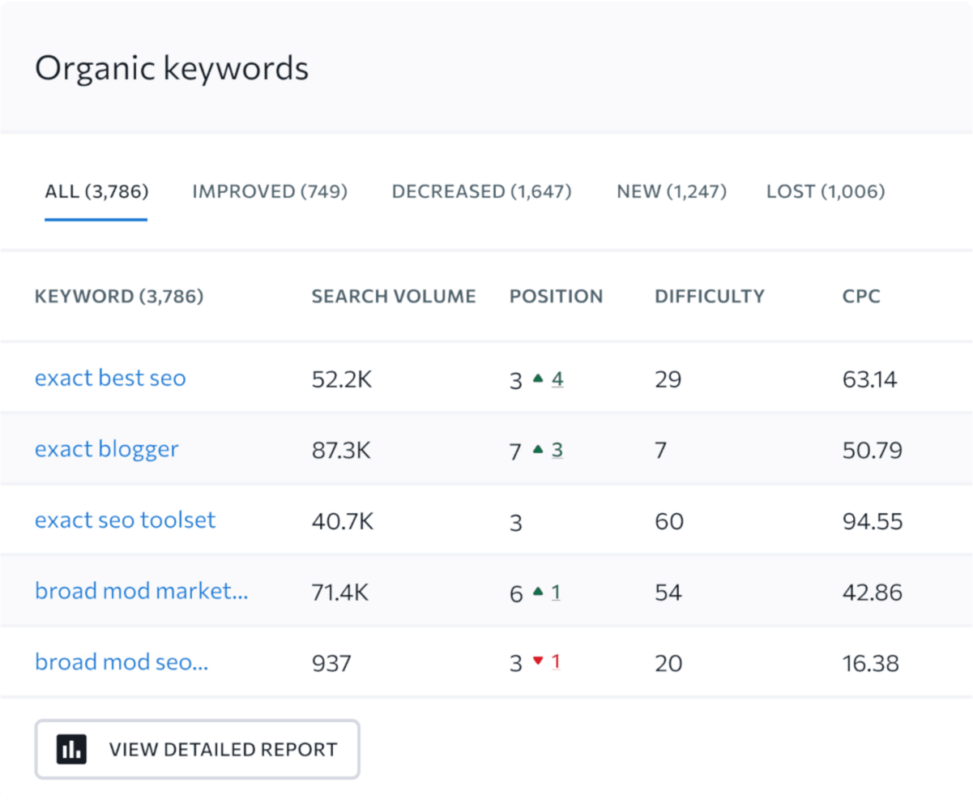Sort by the CPC column header
This screenshot has height=800, width=973.
(861, 297)
